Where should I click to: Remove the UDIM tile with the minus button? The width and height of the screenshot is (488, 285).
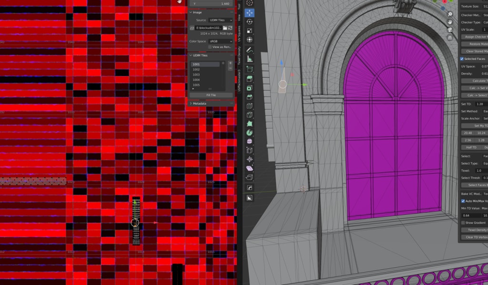tap(230, 68)
